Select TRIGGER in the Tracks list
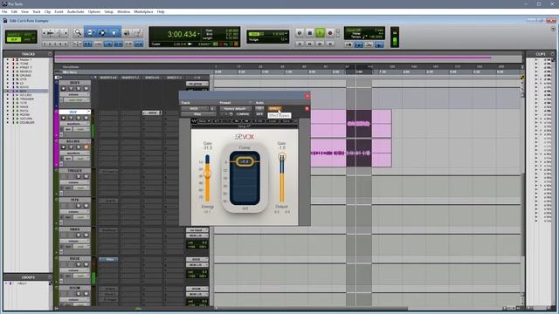 coord(27,99)
